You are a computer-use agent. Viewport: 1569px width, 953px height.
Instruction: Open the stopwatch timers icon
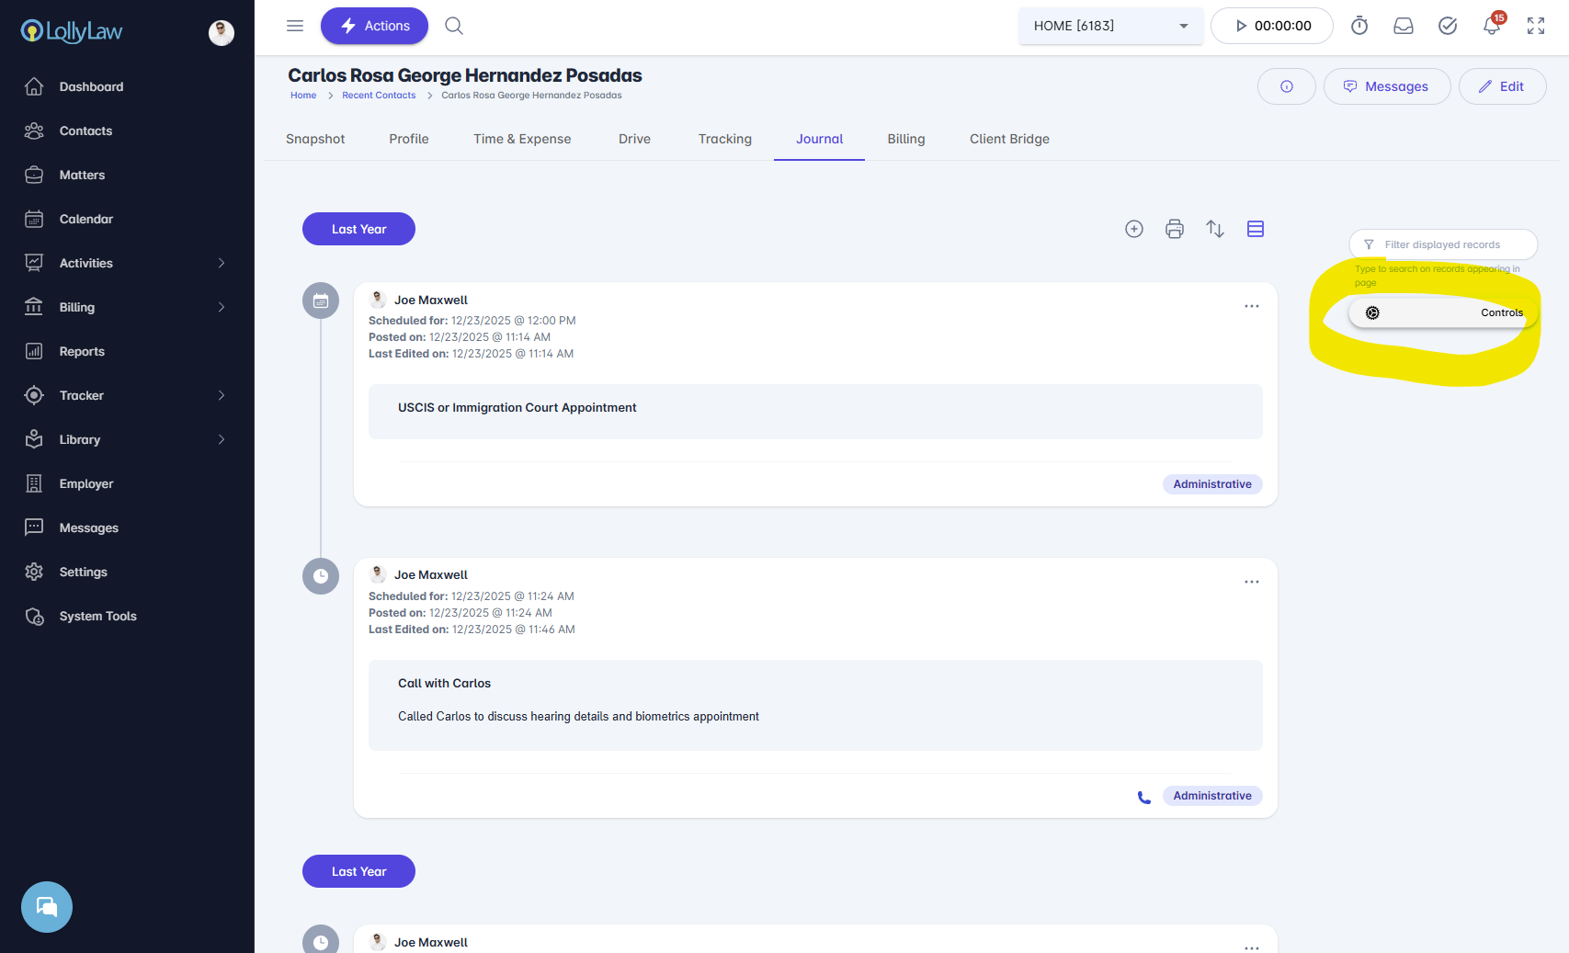click(x=1359, y=26)
